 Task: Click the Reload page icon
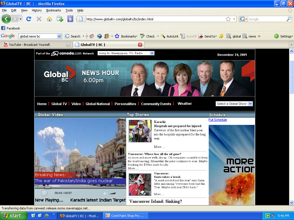point(28,19)
